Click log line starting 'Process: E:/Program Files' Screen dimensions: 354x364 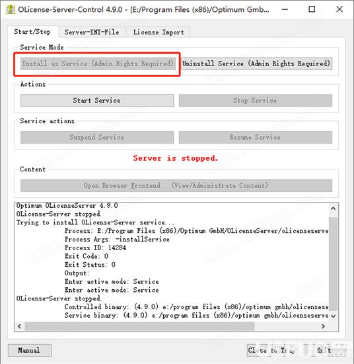(x=196, y=231)
